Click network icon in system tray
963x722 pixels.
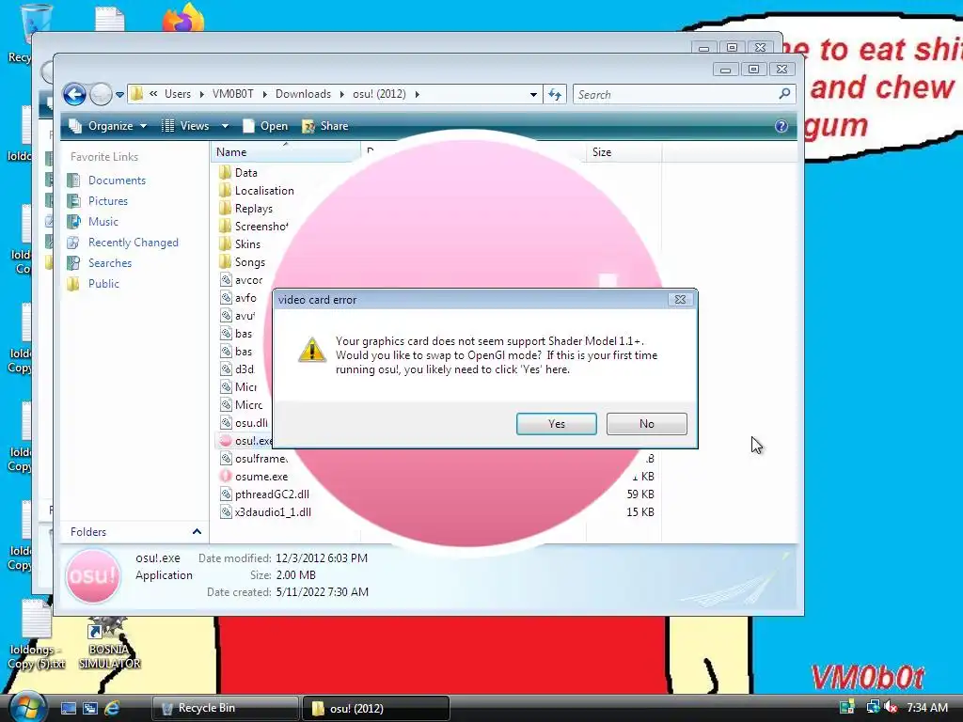(x=872, y=707)
